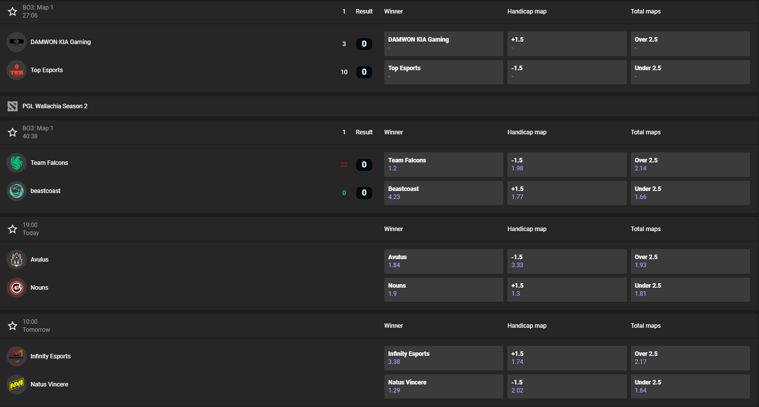Click the 27:06 live match timer
The height and width of the screenshot is (407, 759).
(30, 16)
